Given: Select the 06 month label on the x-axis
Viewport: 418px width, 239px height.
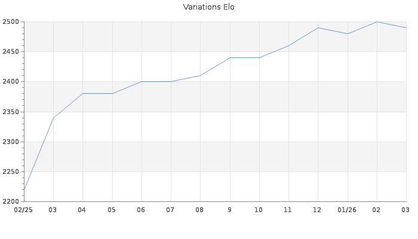Looking at the screenshot, I should click(142, 210).
